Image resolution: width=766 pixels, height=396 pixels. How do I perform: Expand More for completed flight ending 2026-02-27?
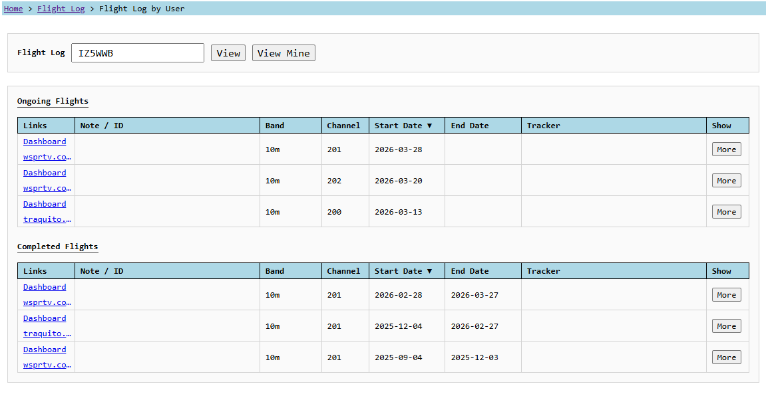coord(726,326)
